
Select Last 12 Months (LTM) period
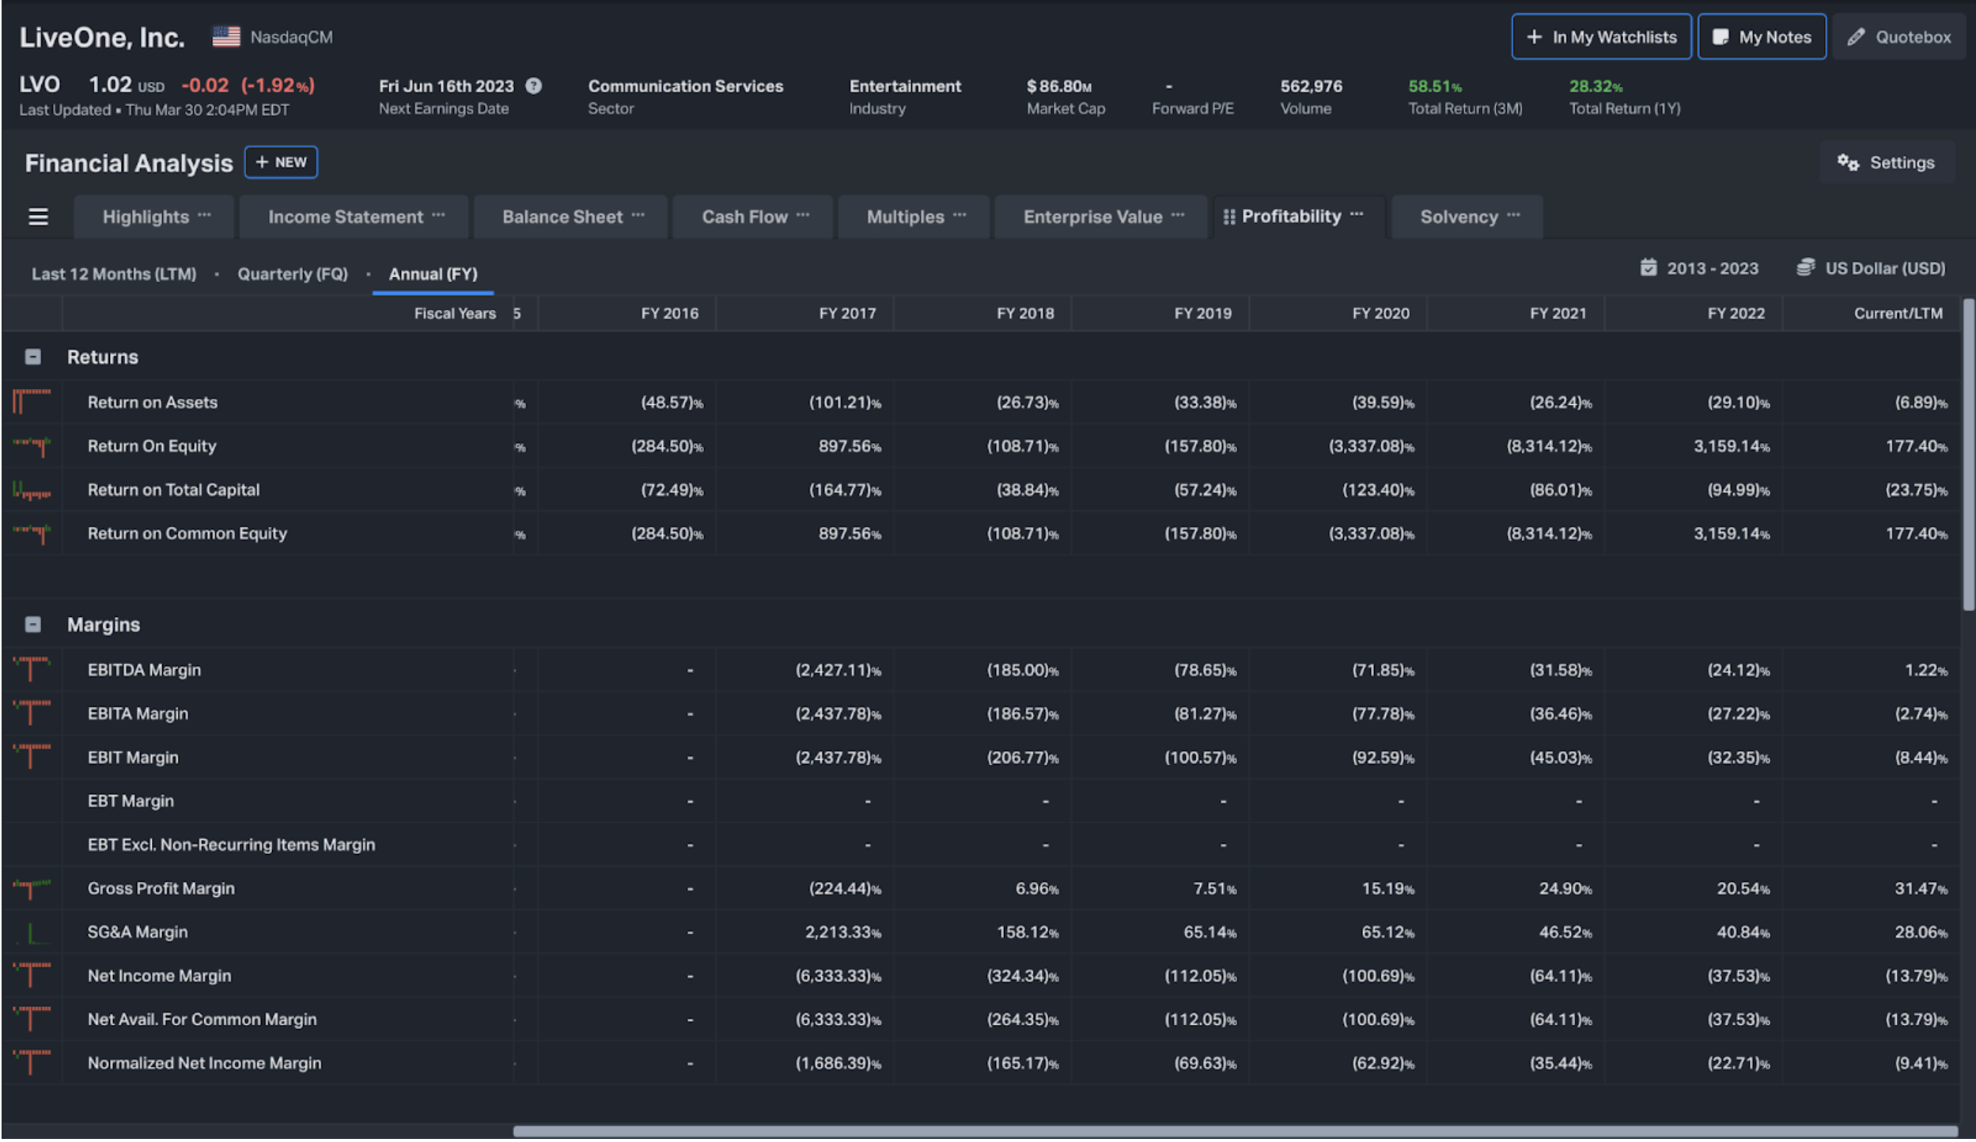[x=114, y=274]
